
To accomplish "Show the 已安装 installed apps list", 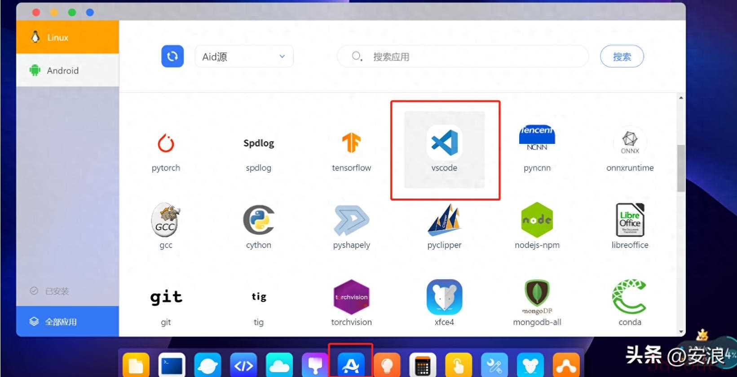I will 67,291.
